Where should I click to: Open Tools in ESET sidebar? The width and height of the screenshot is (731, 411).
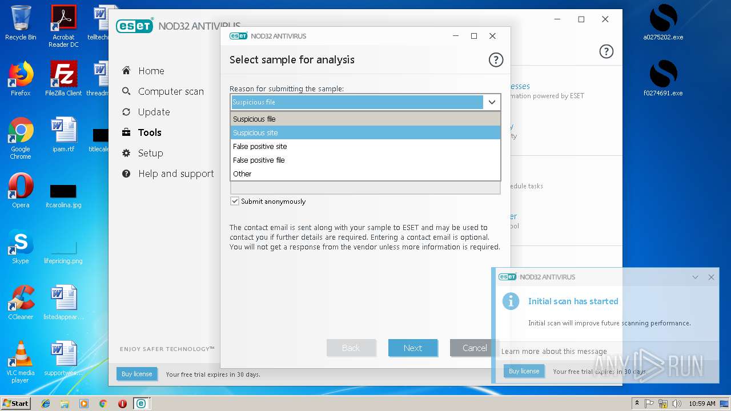click(x=150, y=132)
